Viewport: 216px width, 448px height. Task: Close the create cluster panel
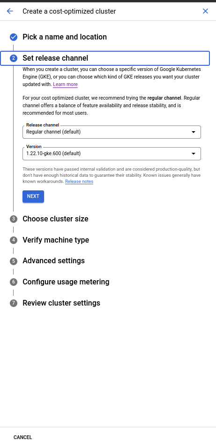(x=205, y=11)
